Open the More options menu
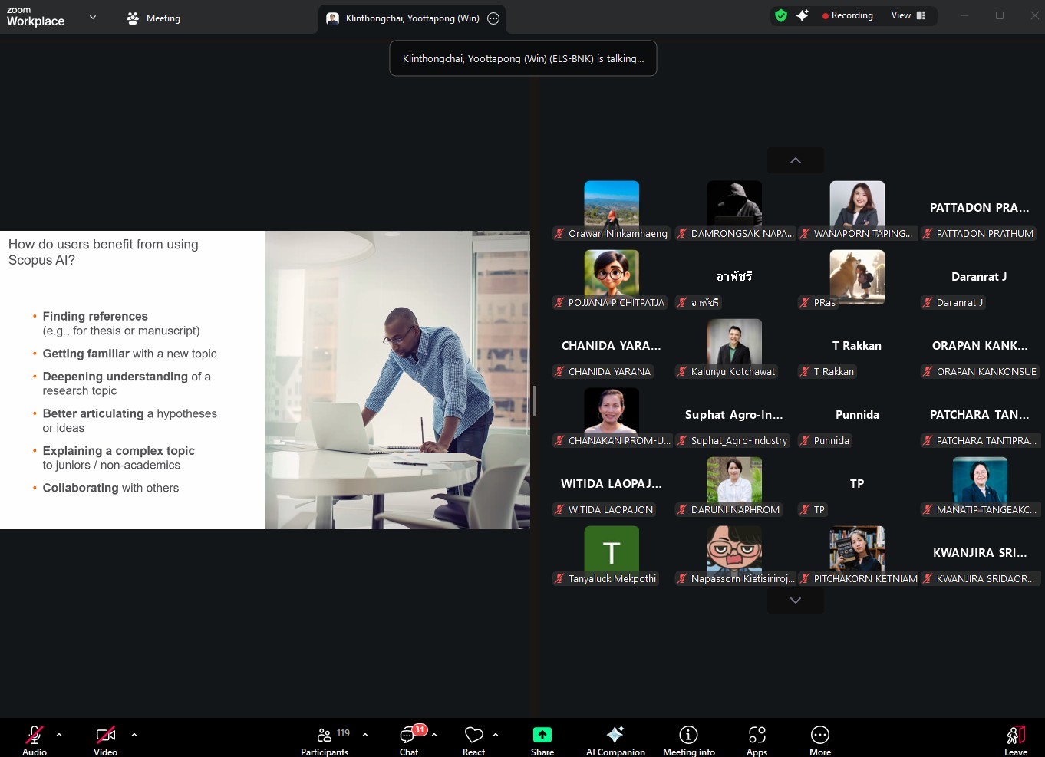Viewport: 1045px width, 757px height. [x=819, y=735]
